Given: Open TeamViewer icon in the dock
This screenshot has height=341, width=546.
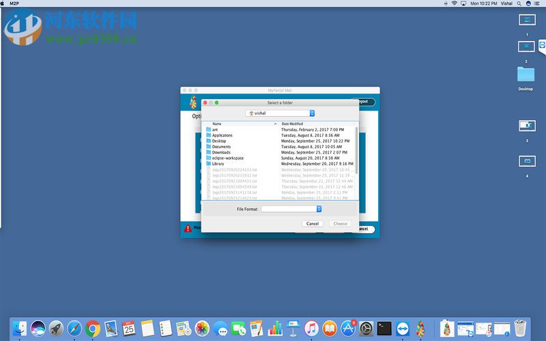Looking at the screenshot, I should point(403,329).
